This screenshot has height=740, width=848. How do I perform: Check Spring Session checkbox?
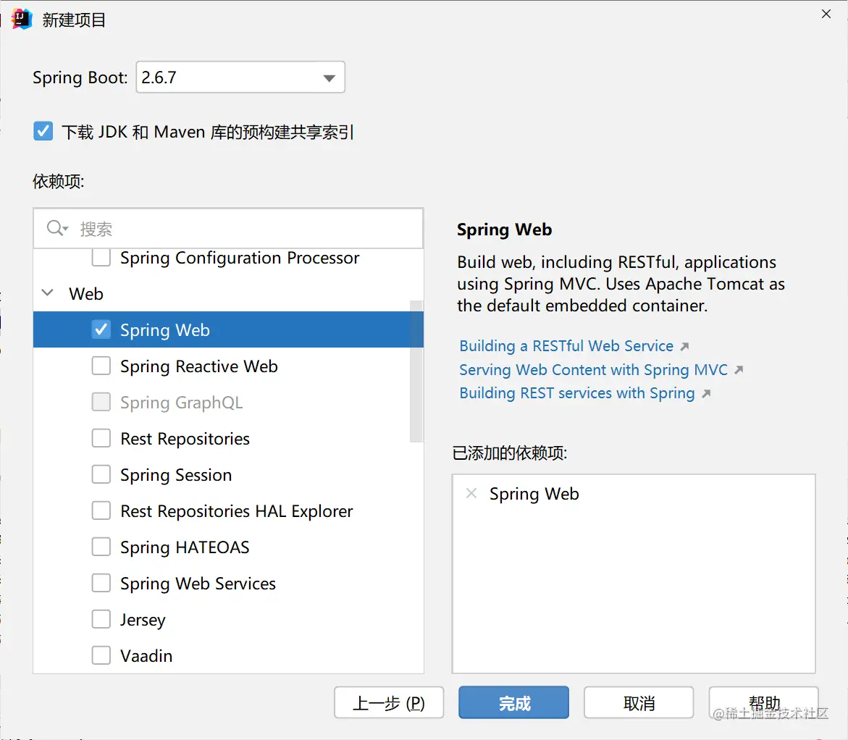(101, 474)
